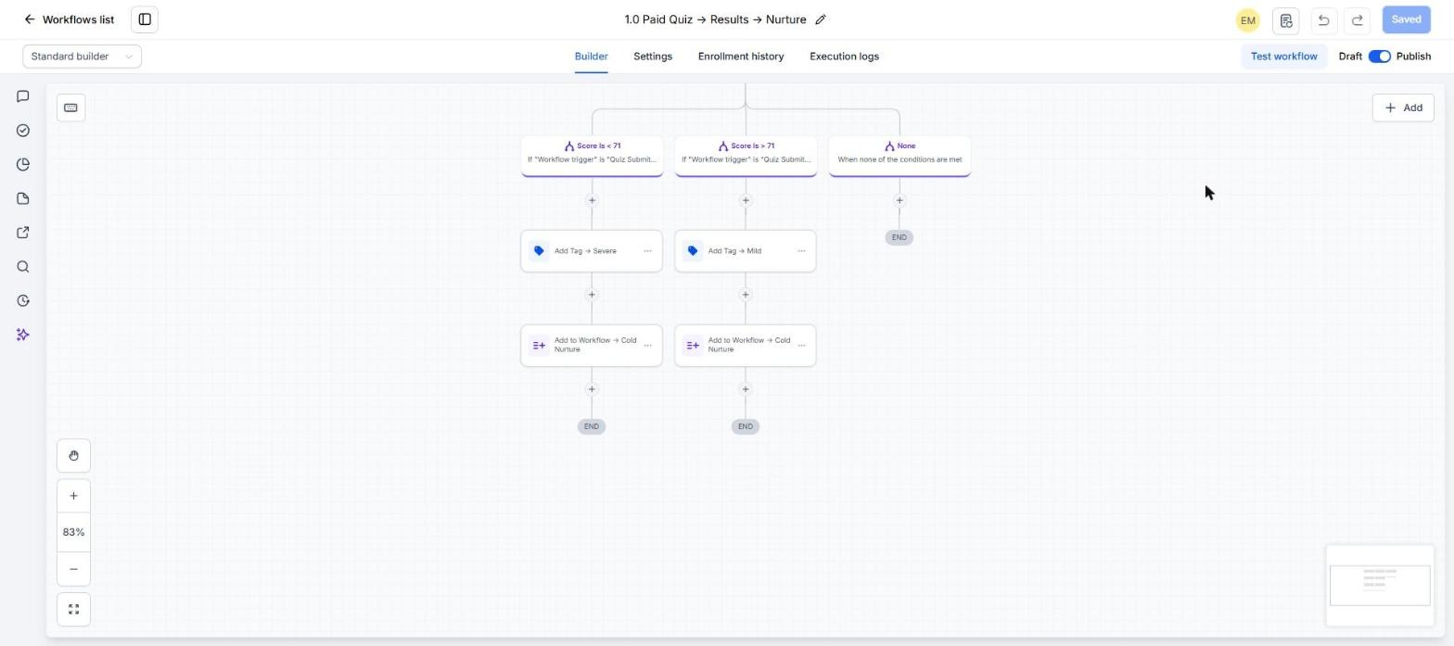
Task: Select the None condition branch
Action: [899, 155]
